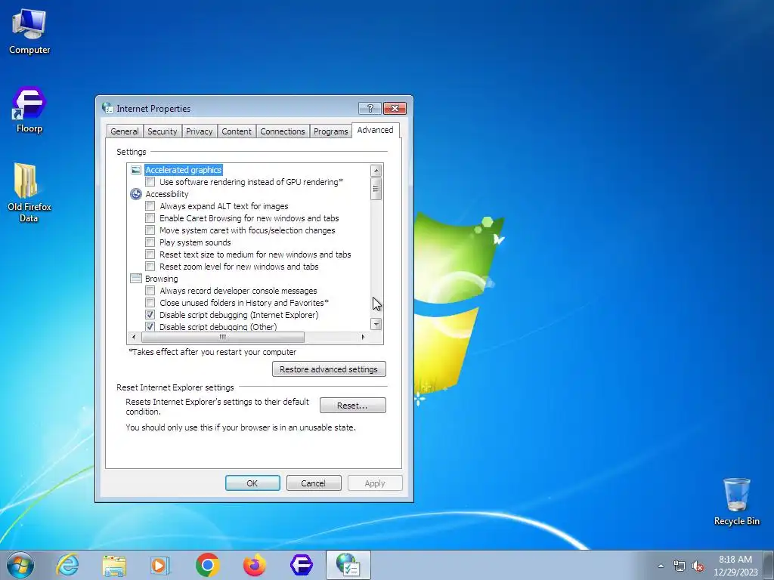Click the Internet Properties title bar icon

coord(107,108)
